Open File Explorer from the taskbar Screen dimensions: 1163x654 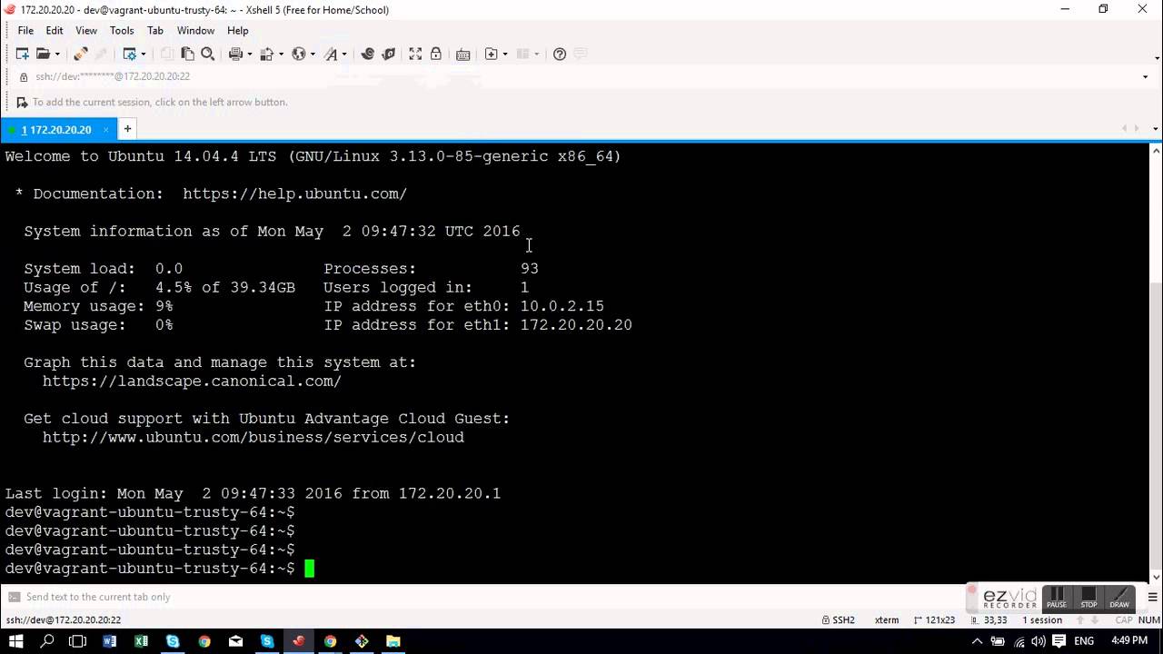tap(393, 641)
